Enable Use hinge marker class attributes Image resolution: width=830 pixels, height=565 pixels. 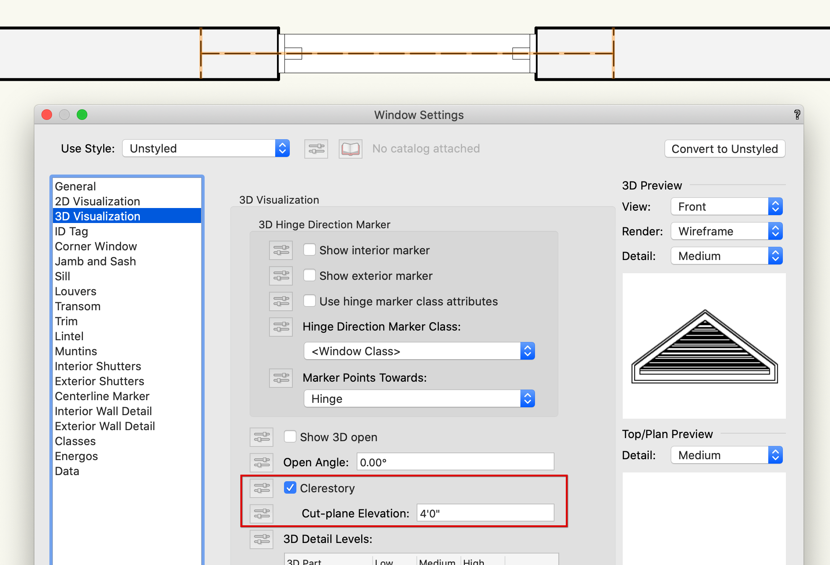310,301
